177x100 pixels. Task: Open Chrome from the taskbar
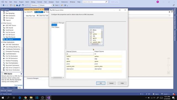coord(25,97)
